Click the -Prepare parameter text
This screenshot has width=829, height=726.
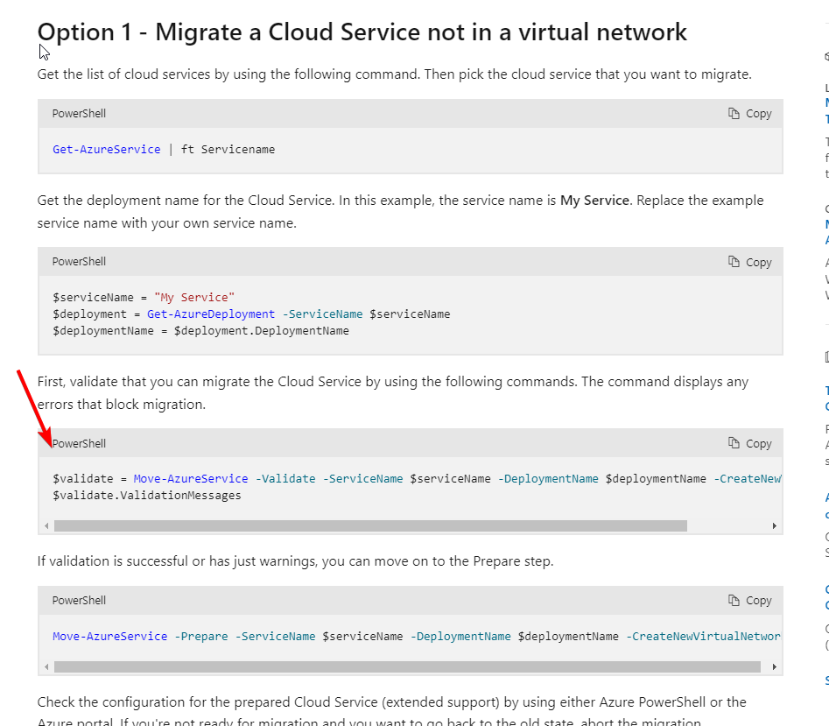(x=201, y=637)
